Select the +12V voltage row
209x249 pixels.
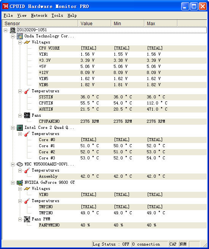(x=123, y=73)
